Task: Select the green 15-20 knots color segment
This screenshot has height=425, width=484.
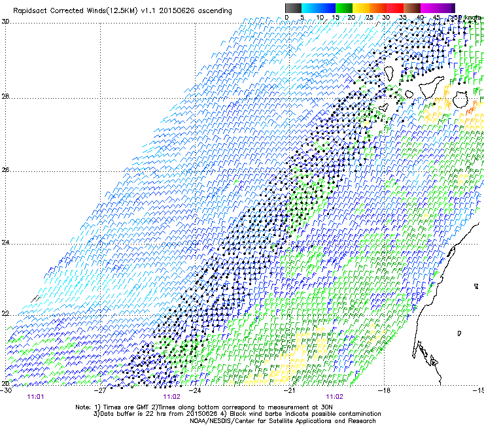Action: [x=344, y=8]
